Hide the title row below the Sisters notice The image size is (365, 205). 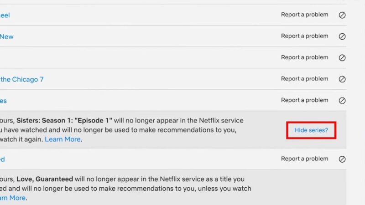point(342,159)
